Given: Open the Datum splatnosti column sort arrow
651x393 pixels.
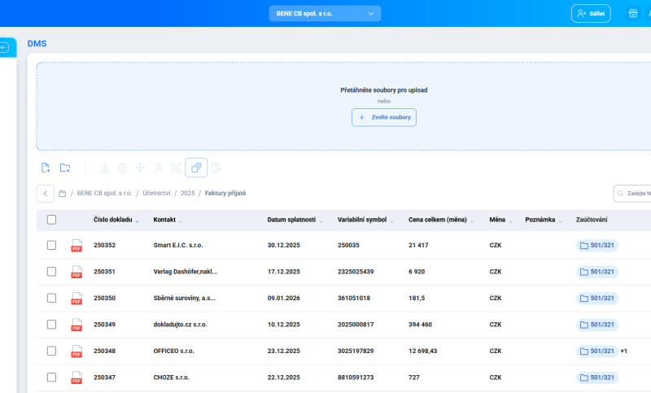Looking at the screenshot, I should pyautogui.click(x=321, y=221).
